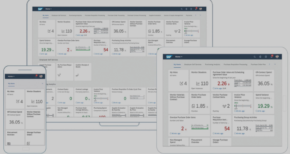
Task: Click the bullet chart on the laptop's top-row Invoice Price Variance tile
Action: (191, 31)
